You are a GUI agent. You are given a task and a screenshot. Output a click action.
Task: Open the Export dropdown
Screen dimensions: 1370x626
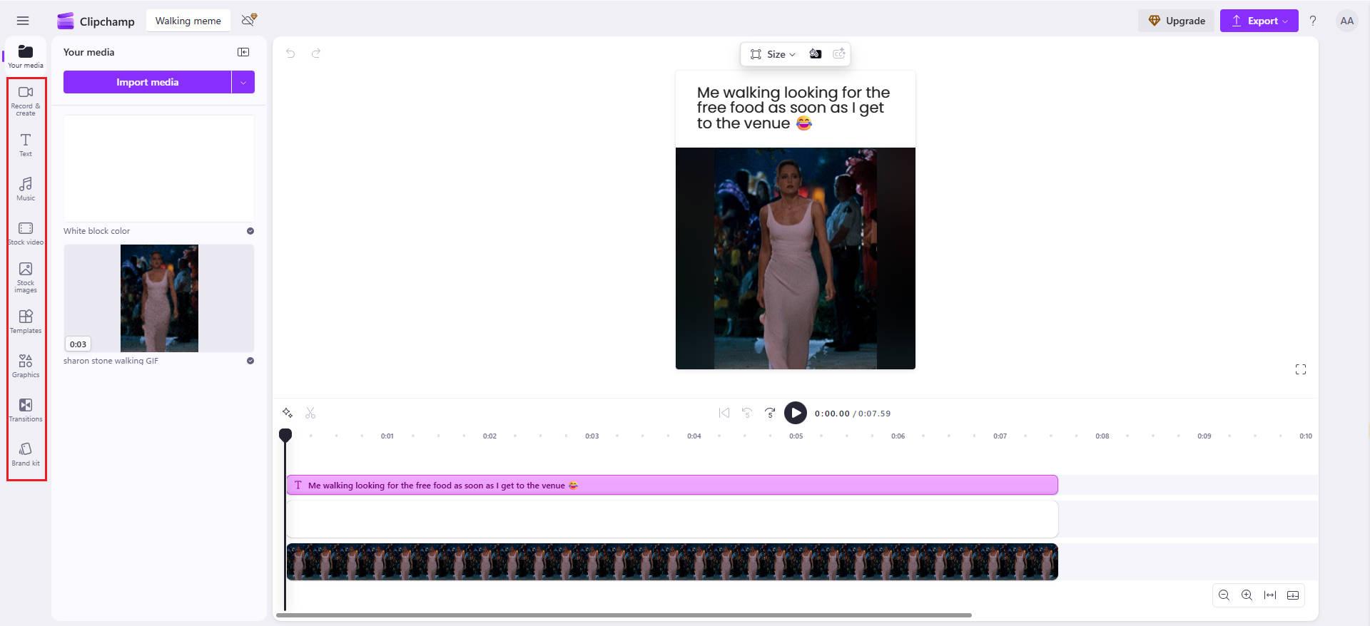pos(1259,21)
